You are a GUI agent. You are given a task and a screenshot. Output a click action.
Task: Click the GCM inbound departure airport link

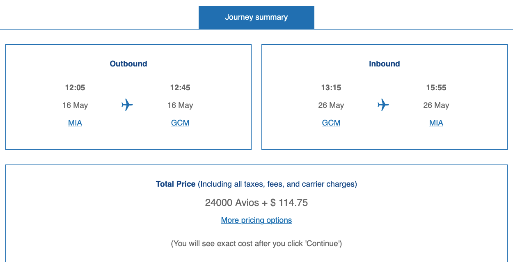pyautogui.click(x=331, y=123)
